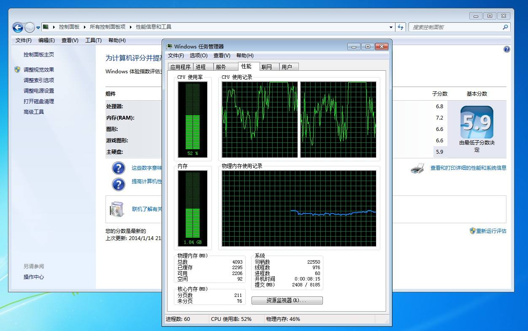
Task: Click the Forward arrow in Control Panel window
Action: 30,28
